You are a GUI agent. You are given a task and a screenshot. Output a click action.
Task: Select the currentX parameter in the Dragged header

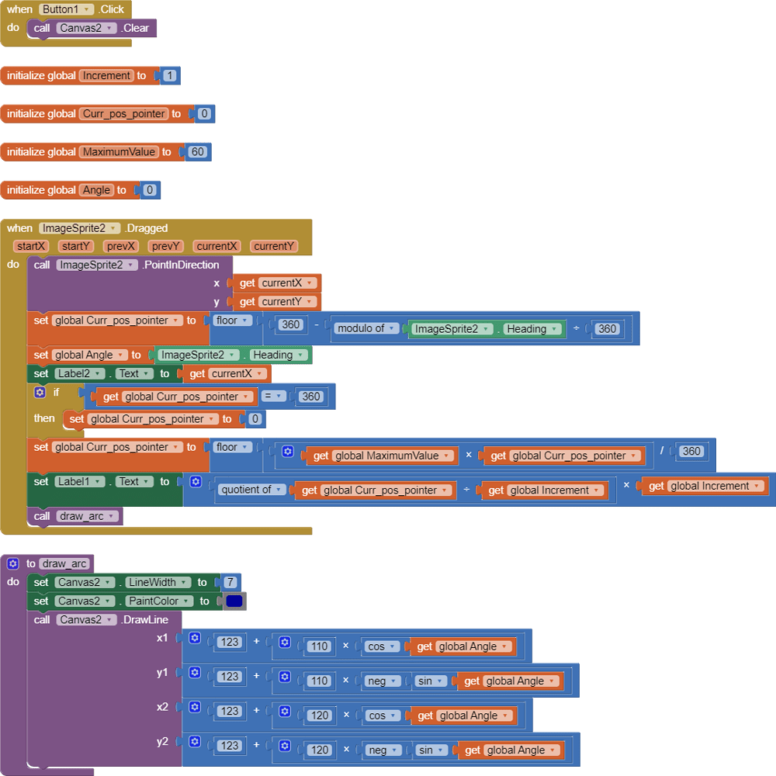pyautogui.click(x=217, y=247)
